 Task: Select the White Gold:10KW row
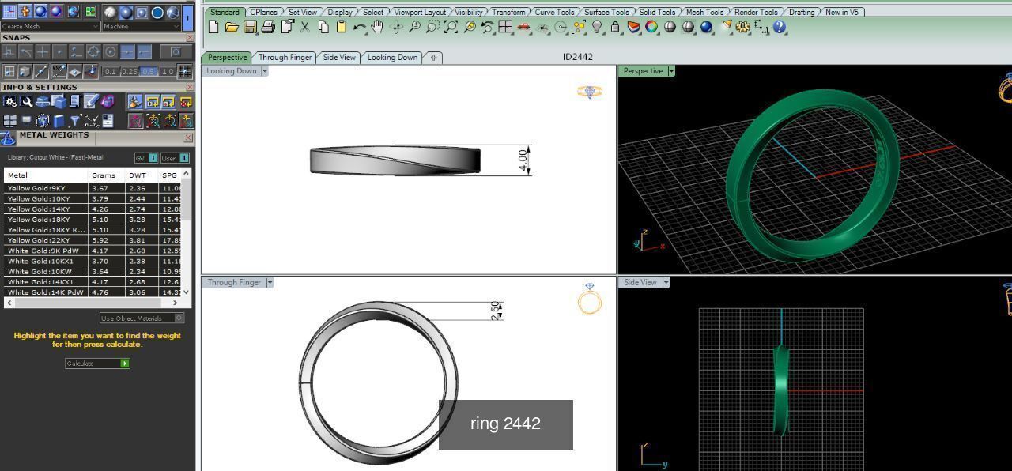pyautogui.click(x=93, y=272)
